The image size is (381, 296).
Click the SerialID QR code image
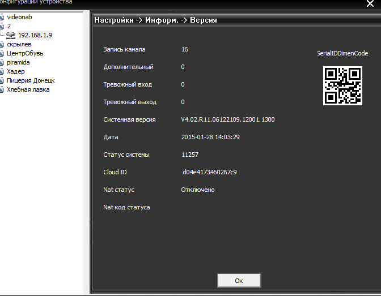[x=342, y=85]
